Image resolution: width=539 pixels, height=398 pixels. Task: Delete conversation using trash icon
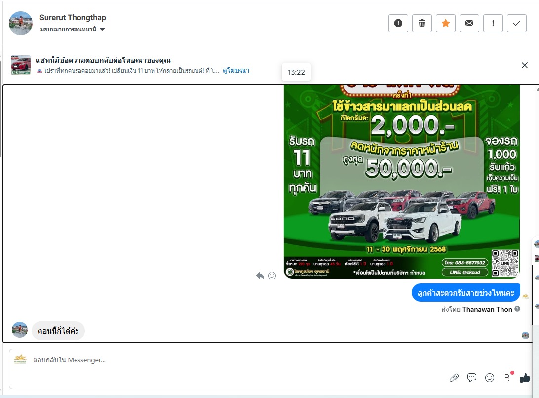tap(422, 23)
